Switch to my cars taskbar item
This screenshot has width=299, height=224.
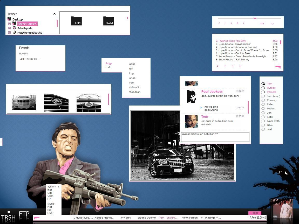[x=126, y=218]
